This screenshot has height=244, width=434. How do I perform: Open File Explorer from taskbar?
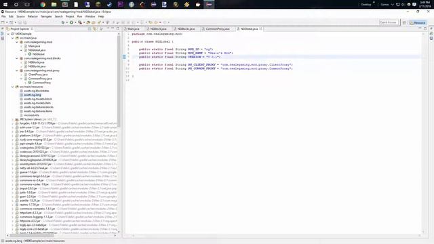(54, 5)
